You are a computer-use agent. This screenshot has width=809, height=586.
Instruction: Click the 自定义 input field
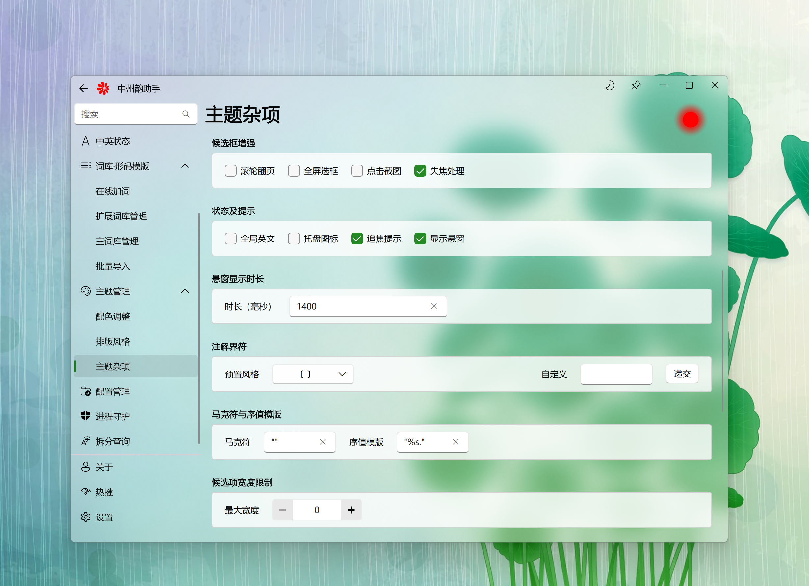point(616,374)
